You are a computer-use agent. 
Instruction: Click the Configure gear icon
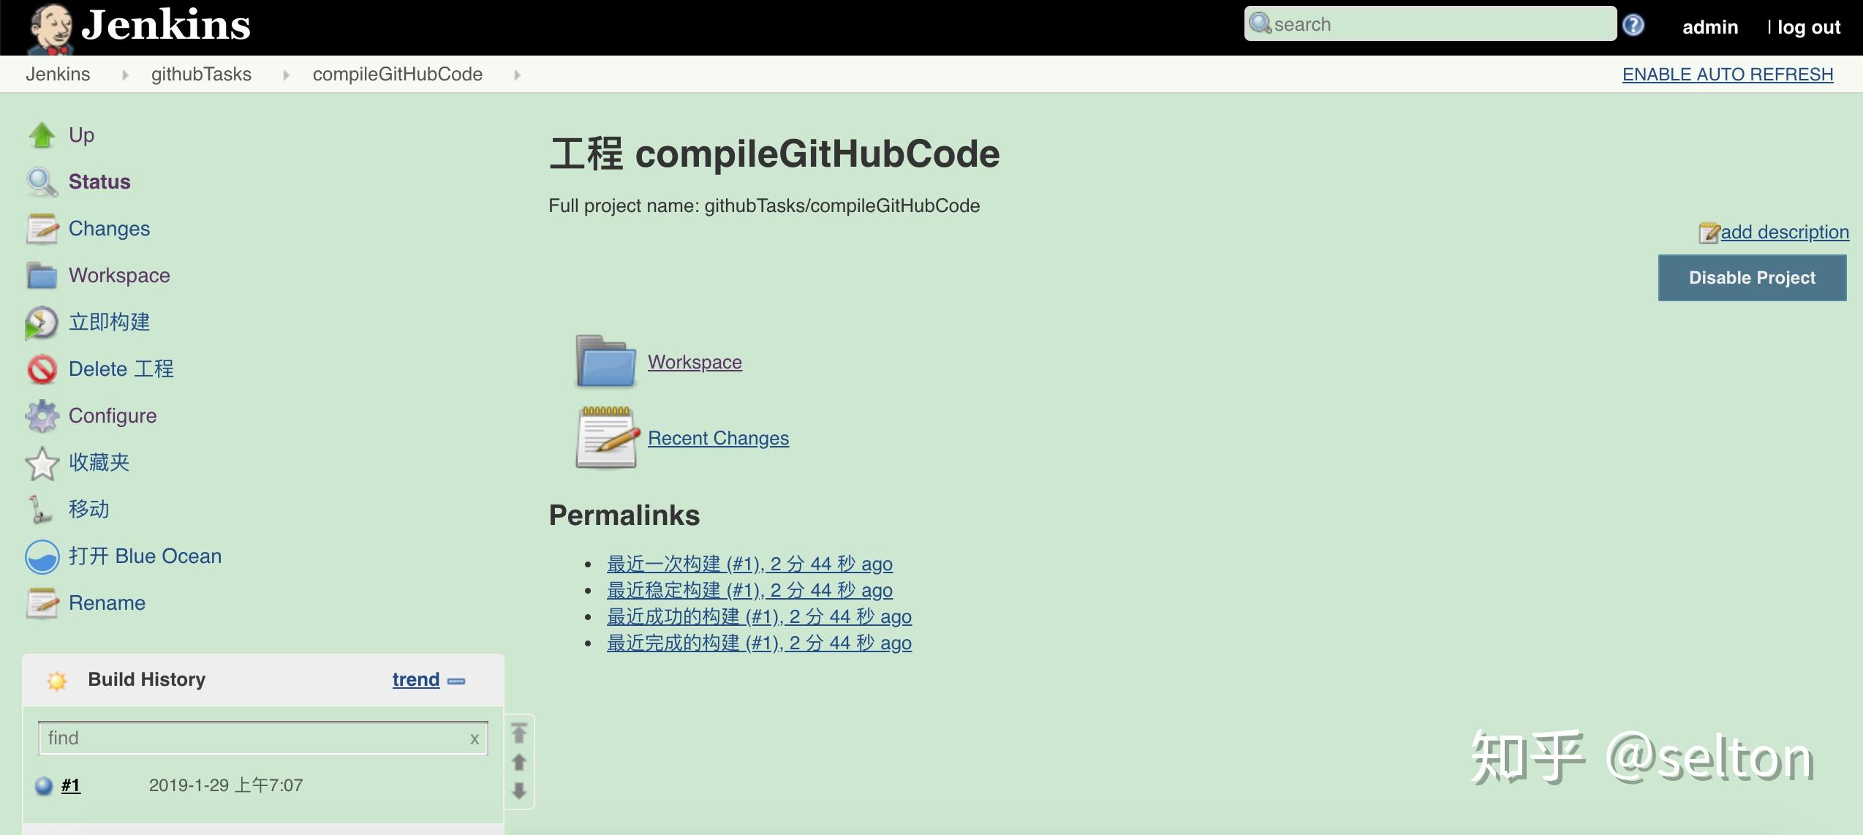point(42,415)
